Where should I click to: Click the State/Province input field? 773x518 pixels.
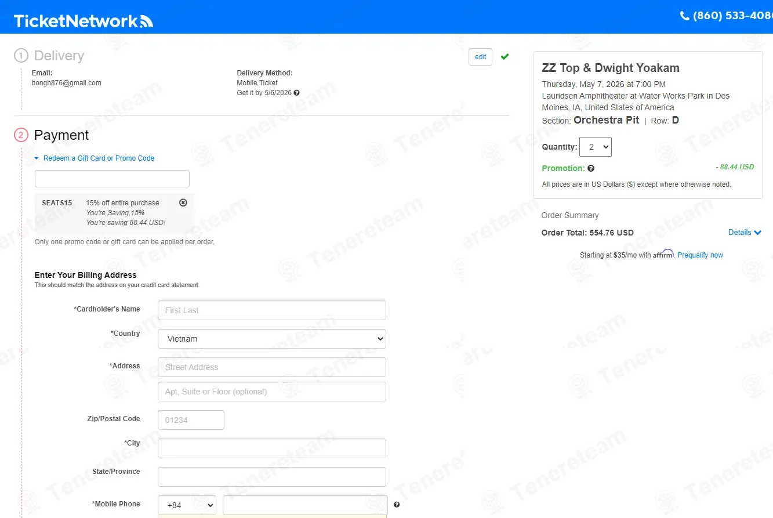tap(271, 477)
